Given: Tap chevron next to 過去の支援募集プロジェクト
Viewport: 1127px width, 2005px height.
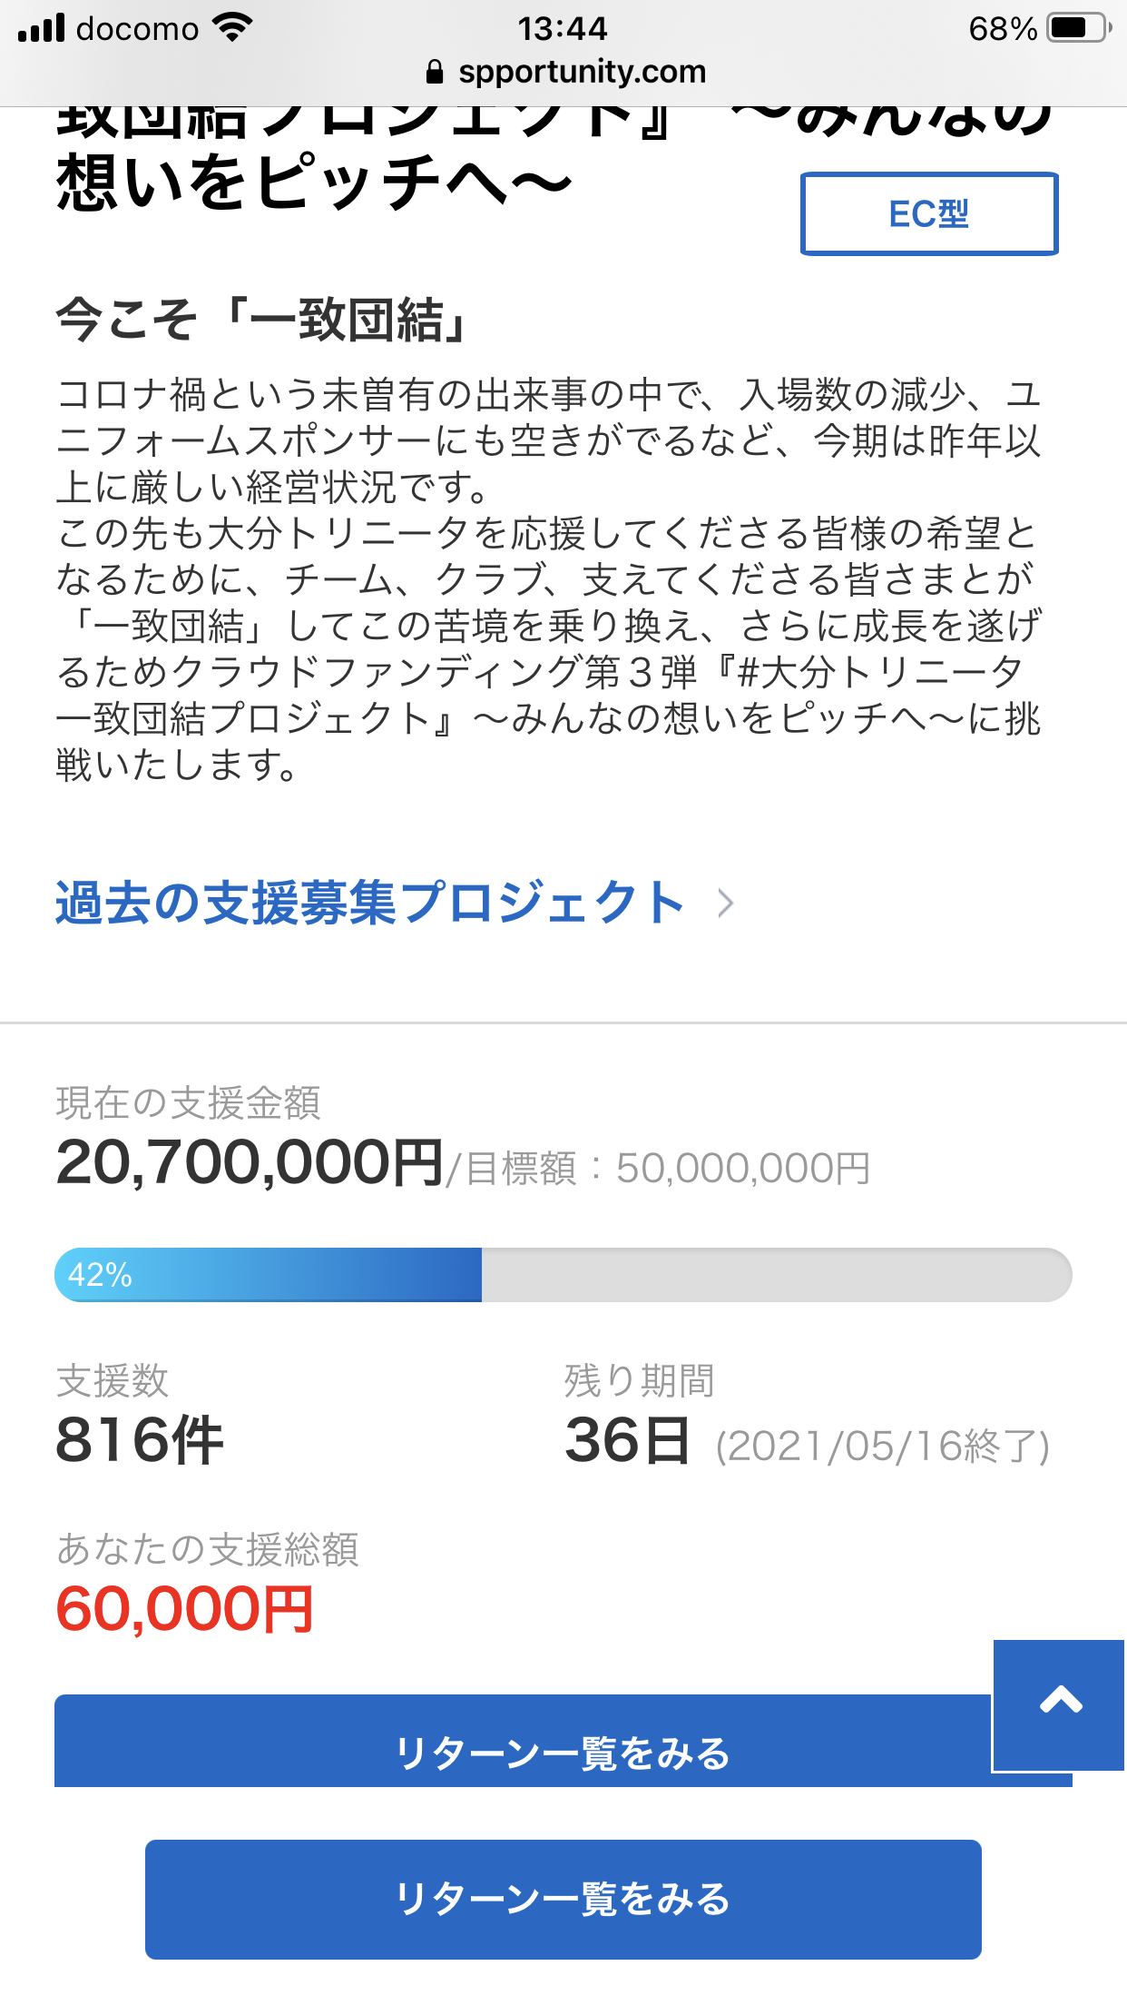Looking at the screenshot, I should [725, 904].
